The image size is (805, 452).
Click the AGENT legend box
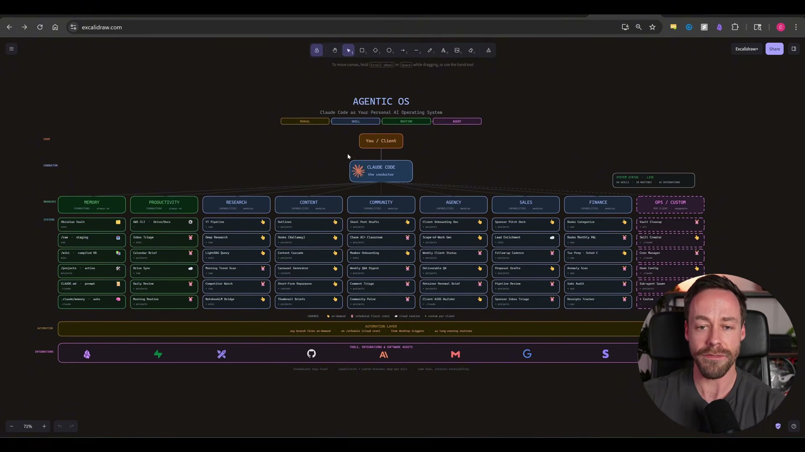[x=457, y=121]
